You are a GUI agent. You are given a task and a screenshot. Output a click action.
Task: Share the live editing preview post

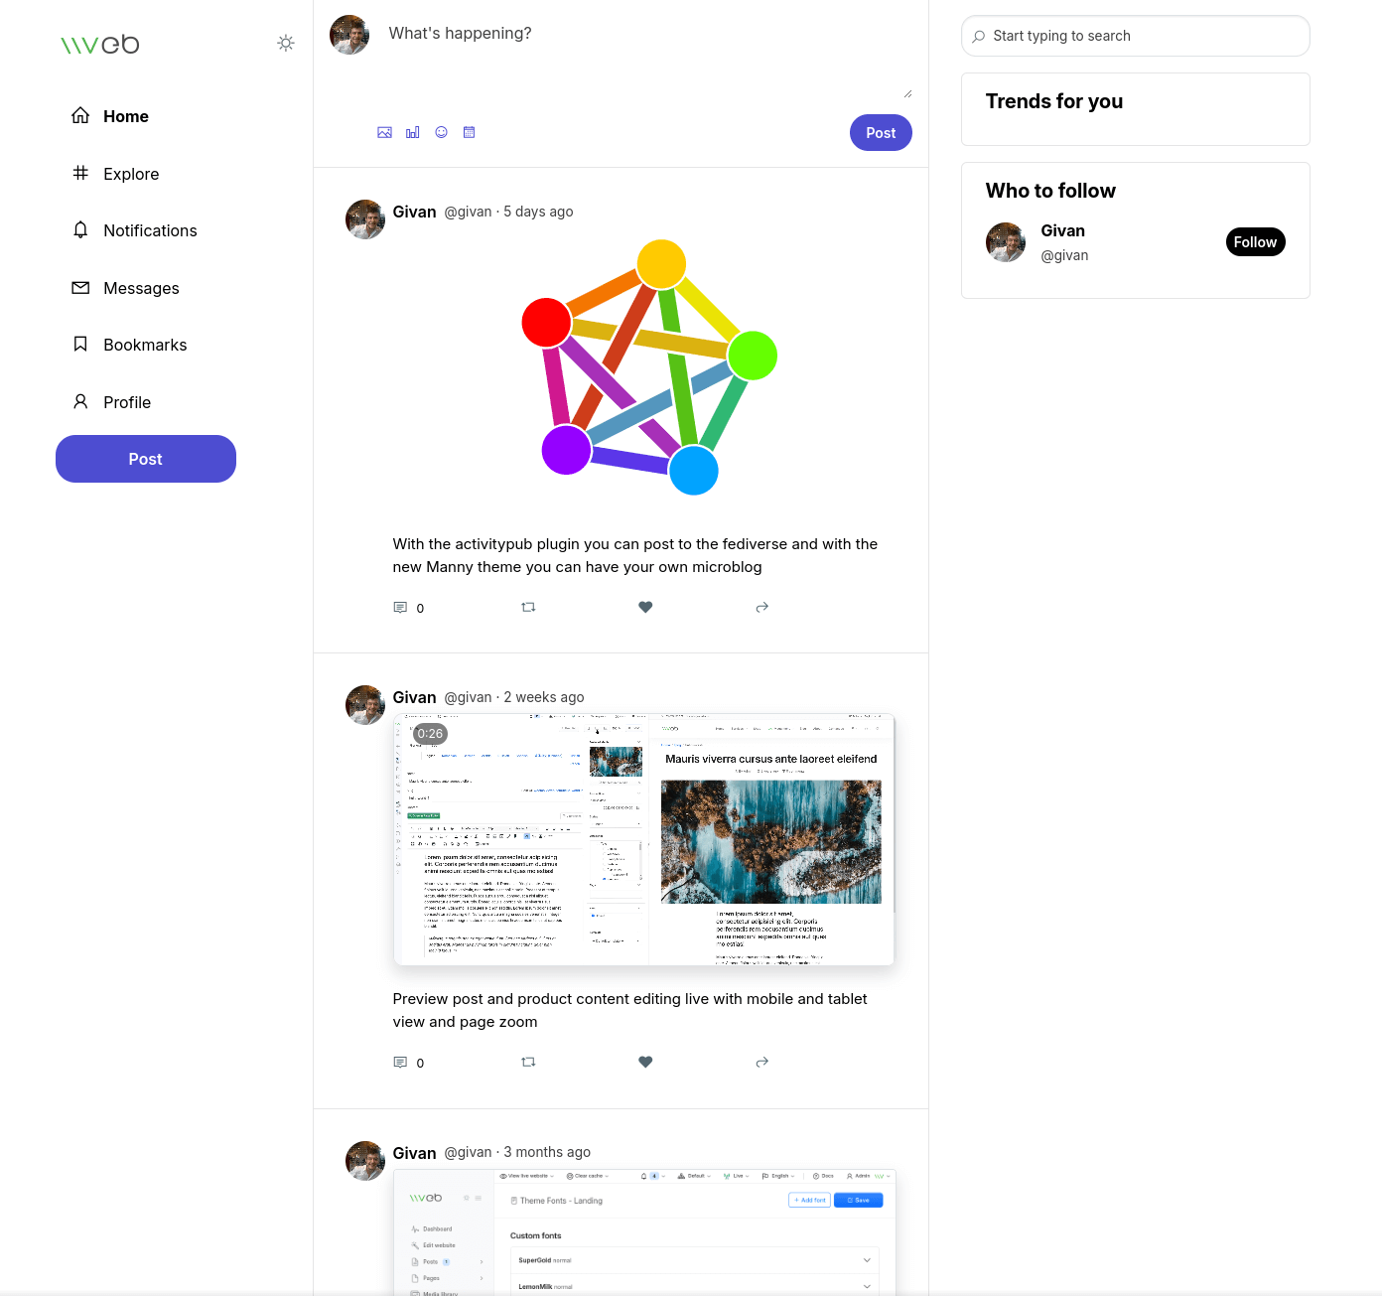click(762, 1062)
